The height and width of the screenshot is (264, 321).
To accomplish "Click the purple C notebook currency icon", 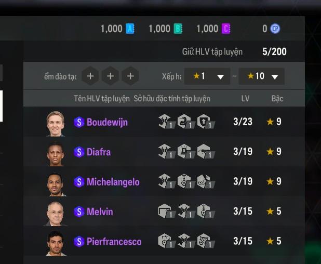I will pos(226,29).
